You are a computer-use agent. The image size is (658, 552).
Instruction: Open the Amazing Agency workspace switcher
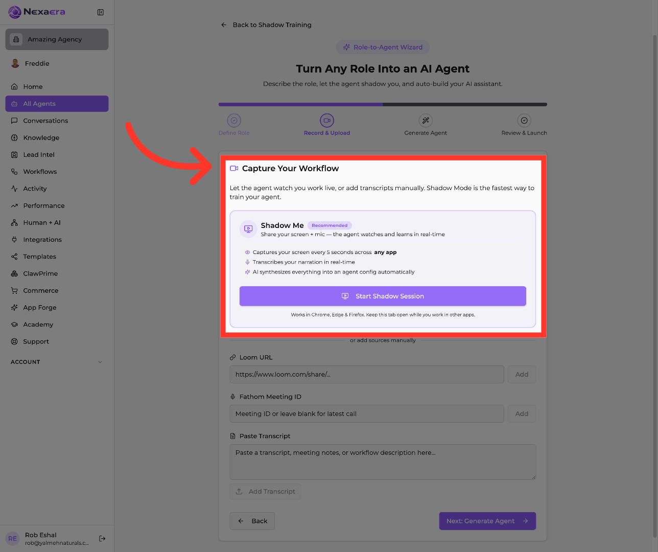click(x=57, y=39)
